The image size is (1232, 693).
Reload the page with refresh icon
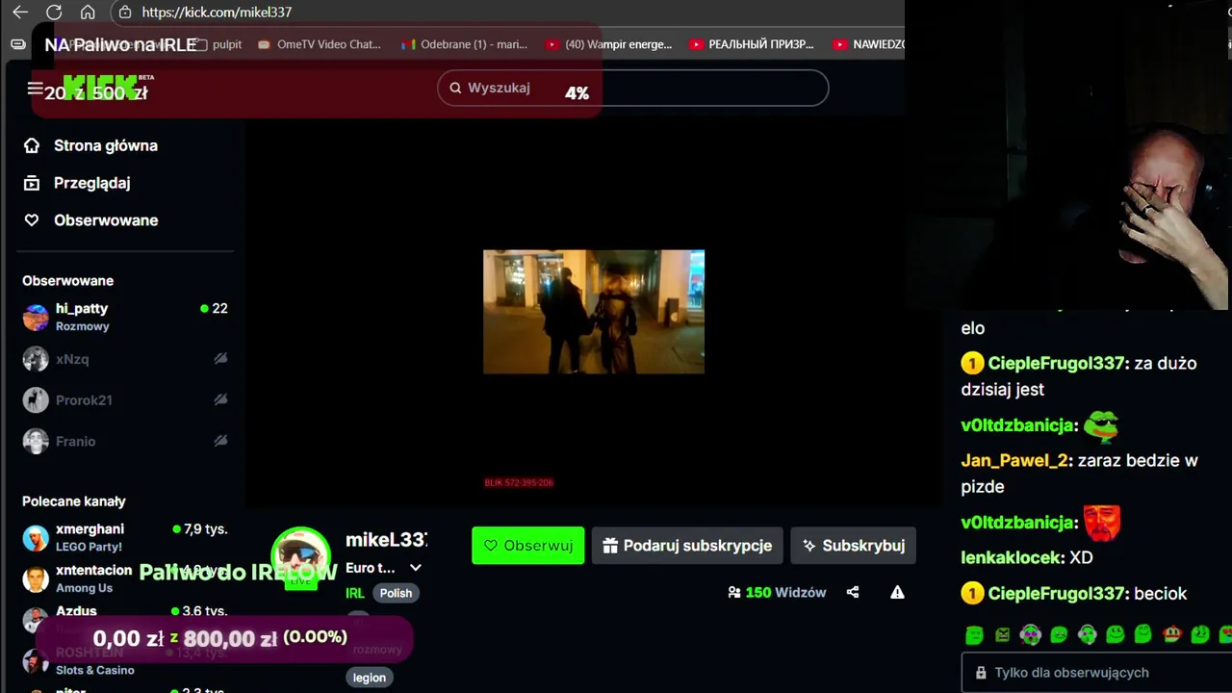pyautogui.click(x=54, y=13)
